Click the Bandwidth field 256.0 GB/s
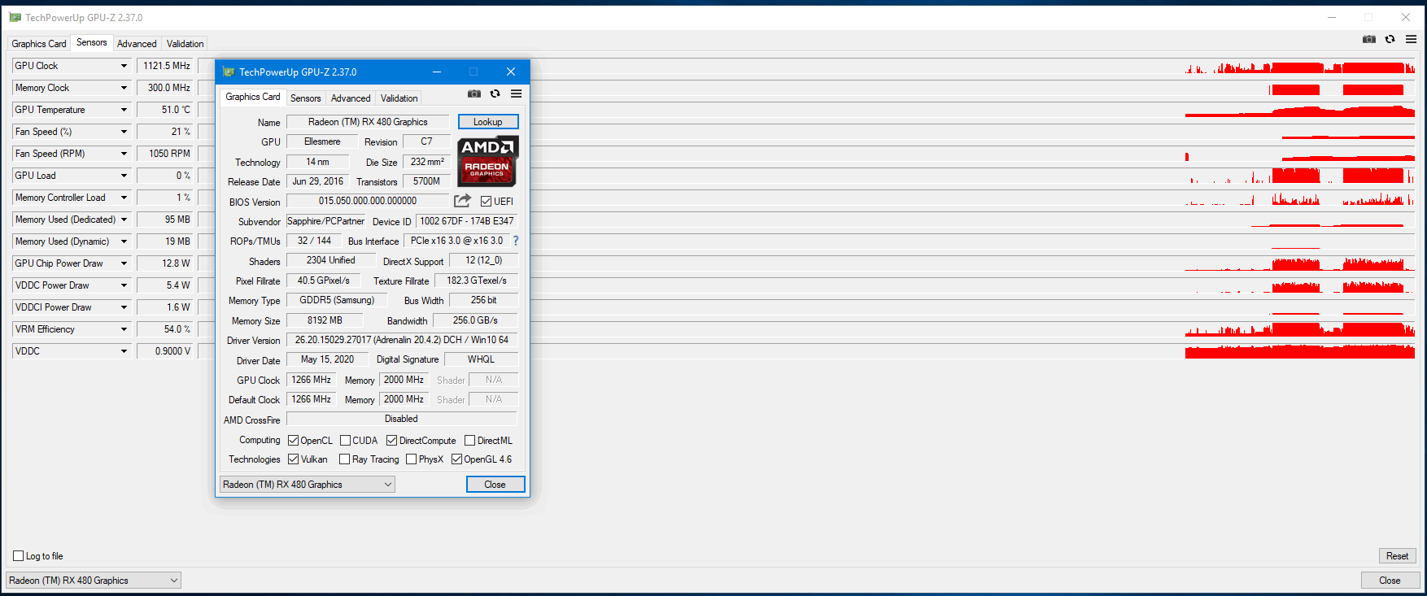This screenshot has width=1427, height=596. pyautogui.click(x=475, y=320)
